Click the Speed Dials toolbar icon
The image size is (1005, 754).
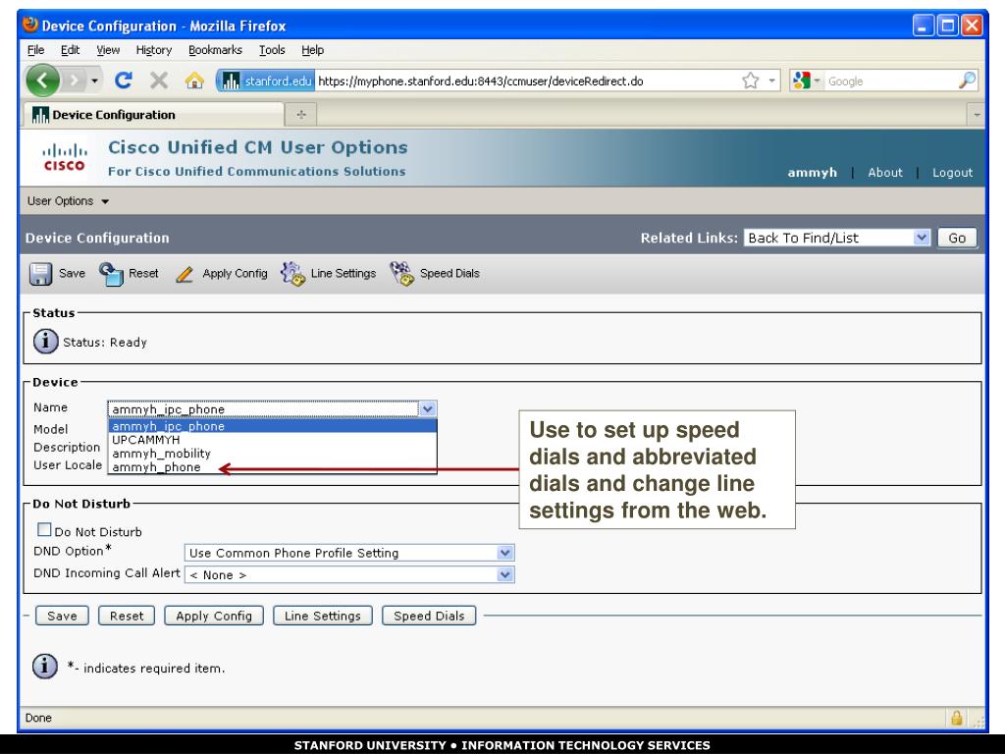pos(401,274)
